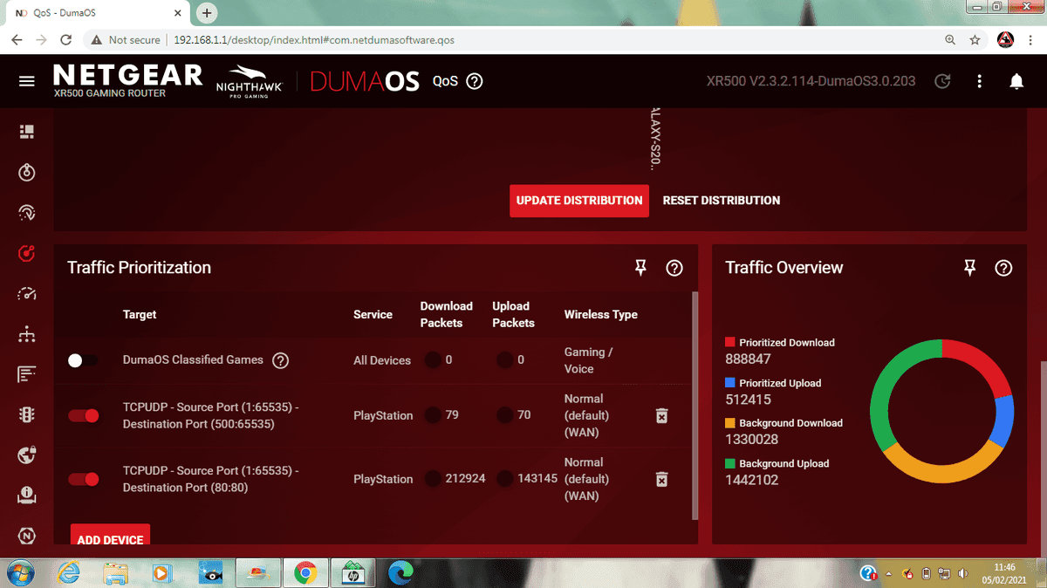1047x588 pixels.
Task: Open the Ping Heatmap sidebar icon
Action: coord(27,213)
